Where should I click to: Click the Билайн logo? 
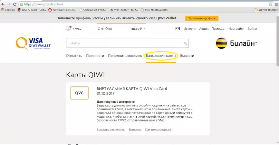[x=236, y=43]
